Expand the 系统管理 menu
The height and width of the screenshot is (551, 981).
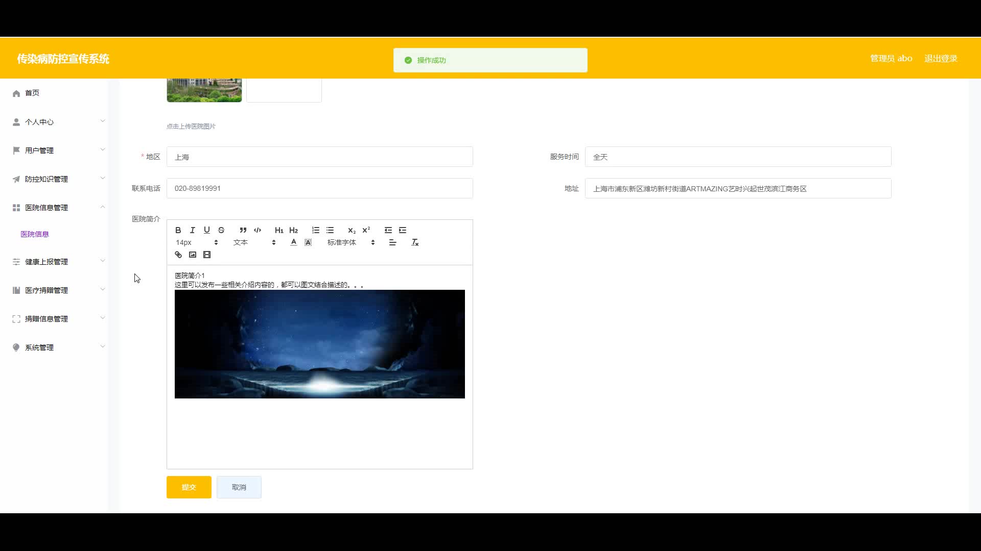(x=54, y=347)
